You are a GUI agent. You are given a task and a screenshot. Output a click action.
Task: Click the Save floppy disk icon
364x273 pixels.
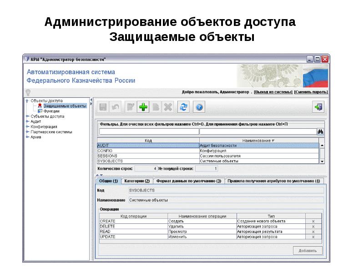103,107
